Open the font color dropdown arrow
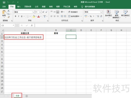131x98 pixels. (x=41, y=16)
